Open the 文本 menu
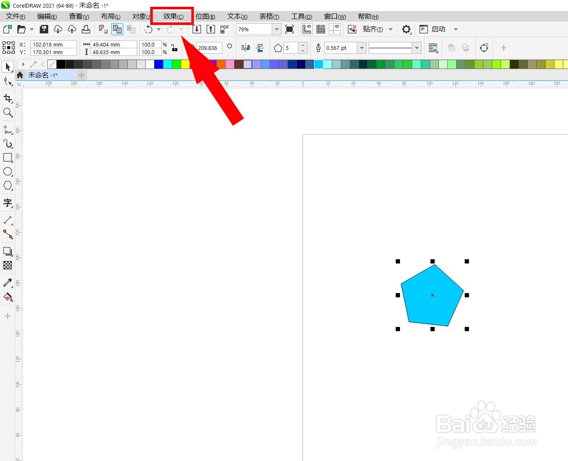 coord(237,16)
